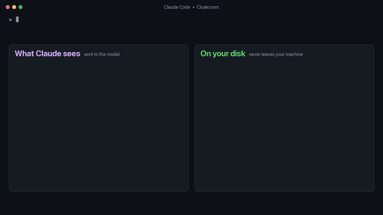Click the red close window button
The image size is (383, 215).
(x=8, y=7)
